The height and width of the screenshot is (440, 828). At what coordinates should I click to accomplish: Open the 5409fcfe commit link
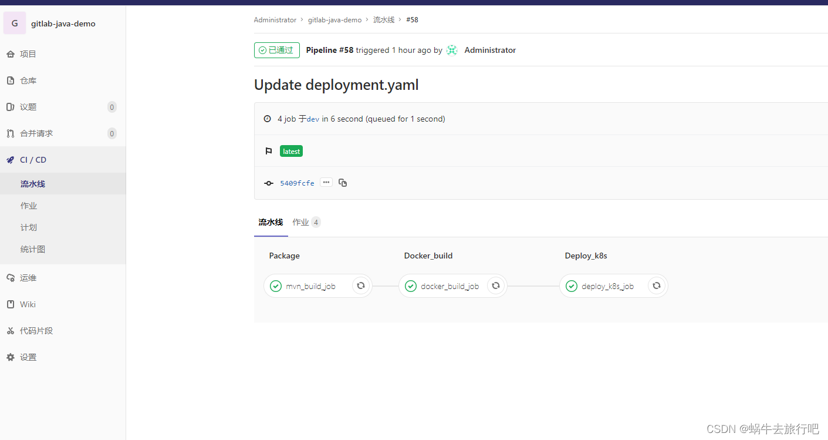click(297, 183)
